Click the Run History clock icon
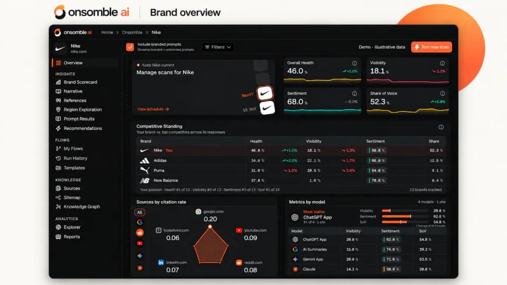This screenshot has height=285, width=507. (58, 158)
